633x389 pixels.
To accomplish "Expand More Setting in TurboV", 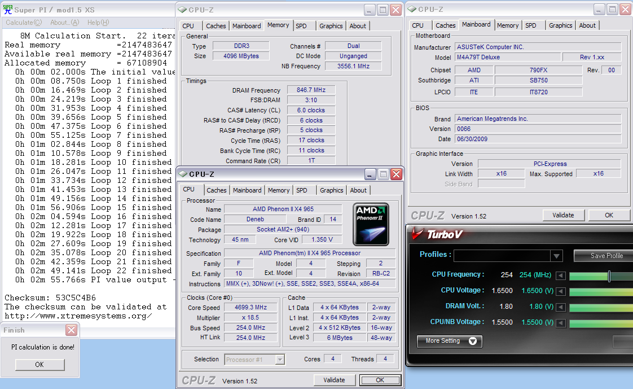I will pyautogui.click(x=449, y=341).
